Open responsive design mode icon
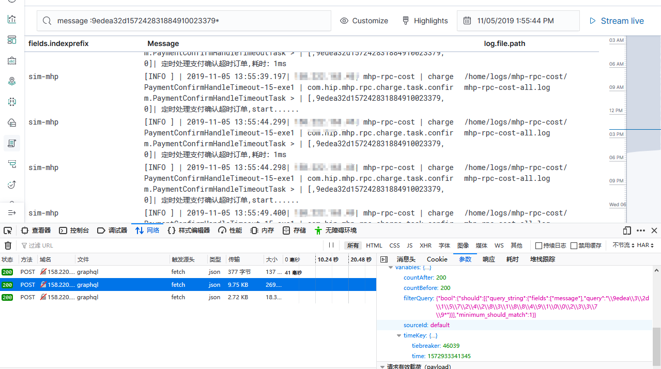The image size is (661, 369). (x=627, y=230)
